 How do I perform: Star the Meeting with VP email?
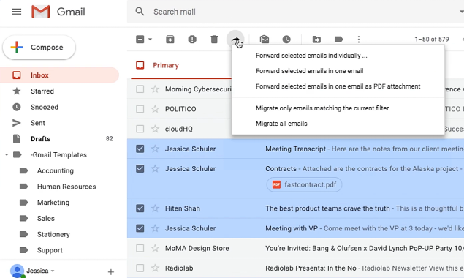point(155,228)
